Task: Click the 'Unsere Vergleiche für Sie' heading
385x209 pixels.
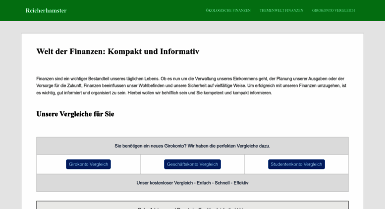Action: pos(75,114)
